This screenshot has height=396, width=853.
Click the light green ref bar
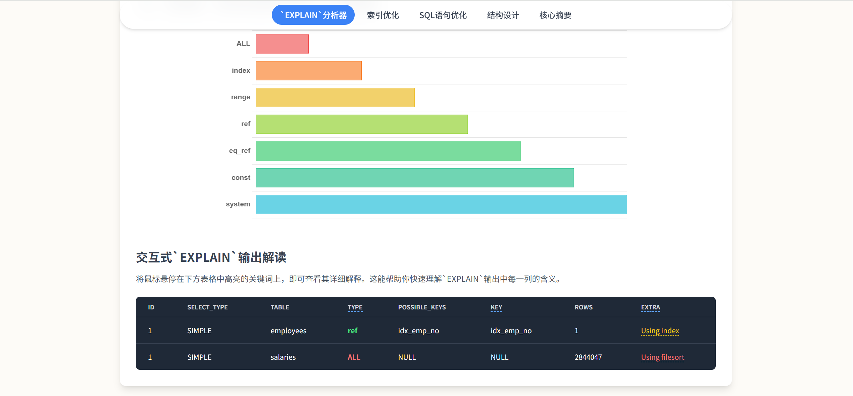pos(361,125)
